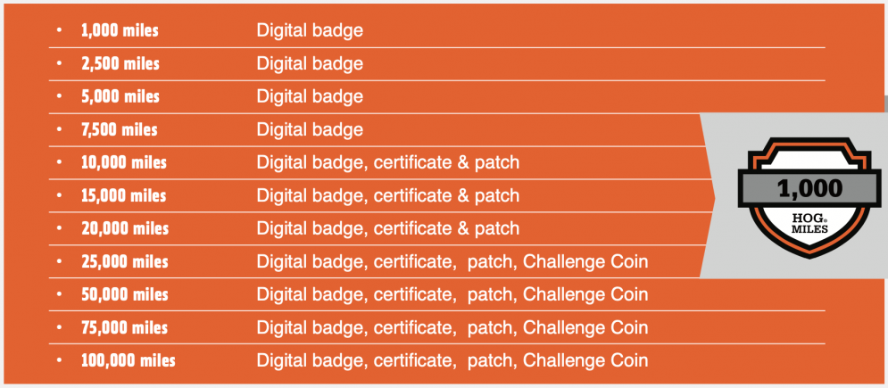Select the 1,000 miles row label
The image size is (888, 388).
[120, 30]
